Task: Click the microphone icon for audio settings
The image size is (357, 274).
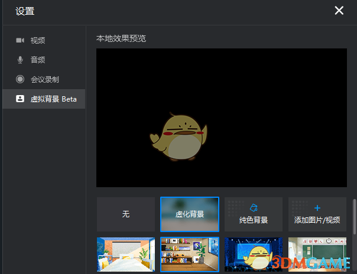Action: (20, 60)
